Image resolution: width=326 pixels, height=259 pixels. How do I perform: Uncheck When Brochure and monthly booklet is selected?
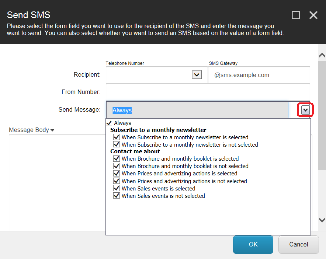point(117,159)
